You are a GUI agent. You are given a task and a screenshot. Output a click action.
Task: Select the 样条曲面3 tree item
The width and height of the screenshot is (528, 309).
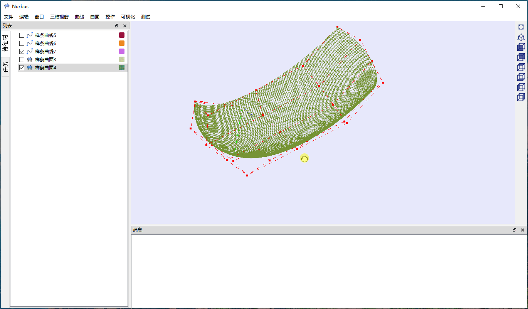coord(45,59)
